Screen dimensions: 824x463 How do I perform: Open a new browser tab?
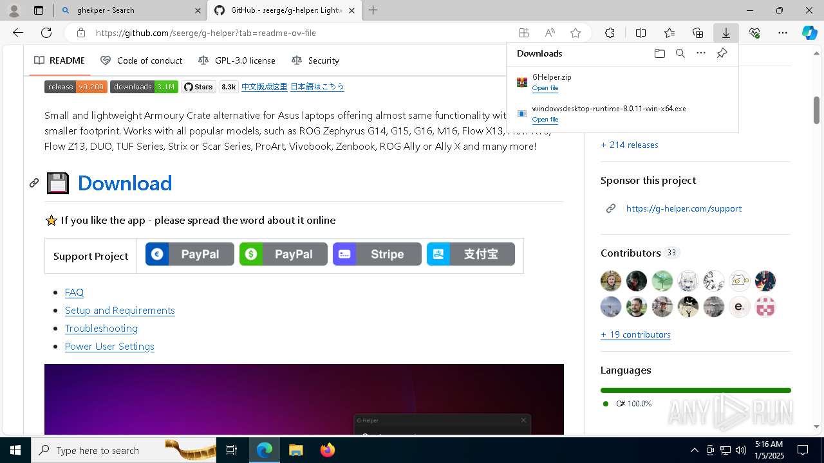[x=373, y=10]
